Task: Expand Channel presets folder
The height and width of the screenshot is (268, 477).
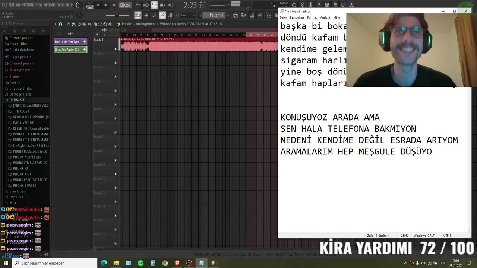Action: tap(22, 63)
